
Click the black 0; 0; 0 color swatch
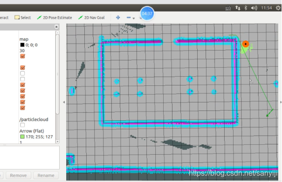coord(22,45)
